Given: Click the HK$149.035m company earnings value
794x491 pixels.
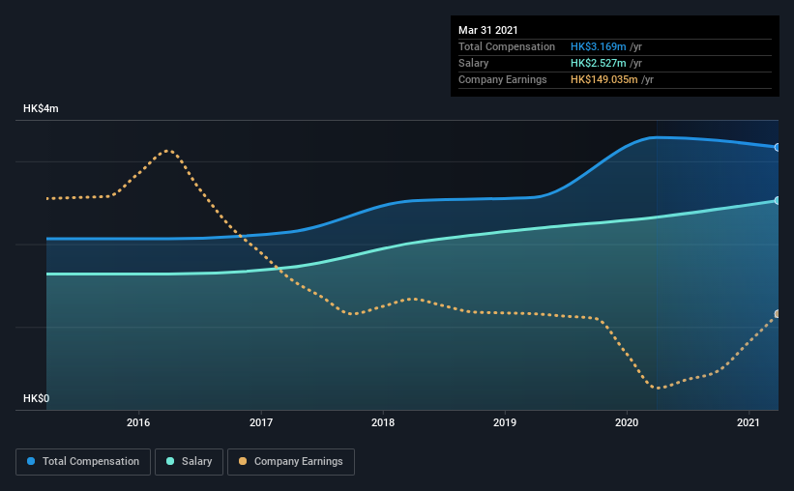Looking at the screenshot, I should coord(603,79).
